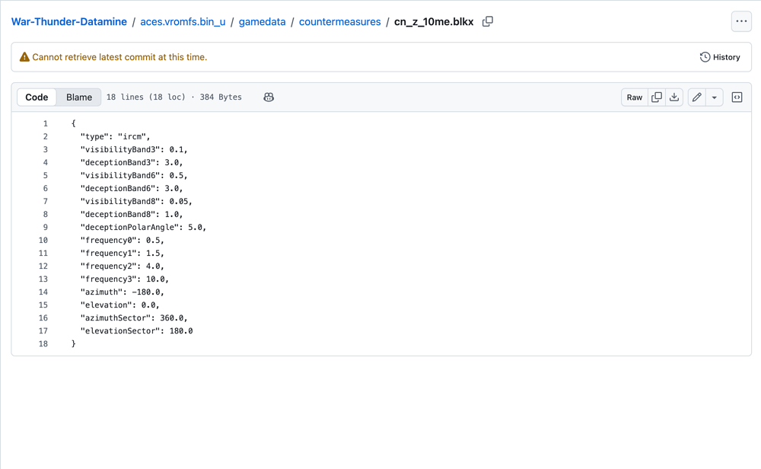
Task: Select line number 5
Action: pos(45,175)
